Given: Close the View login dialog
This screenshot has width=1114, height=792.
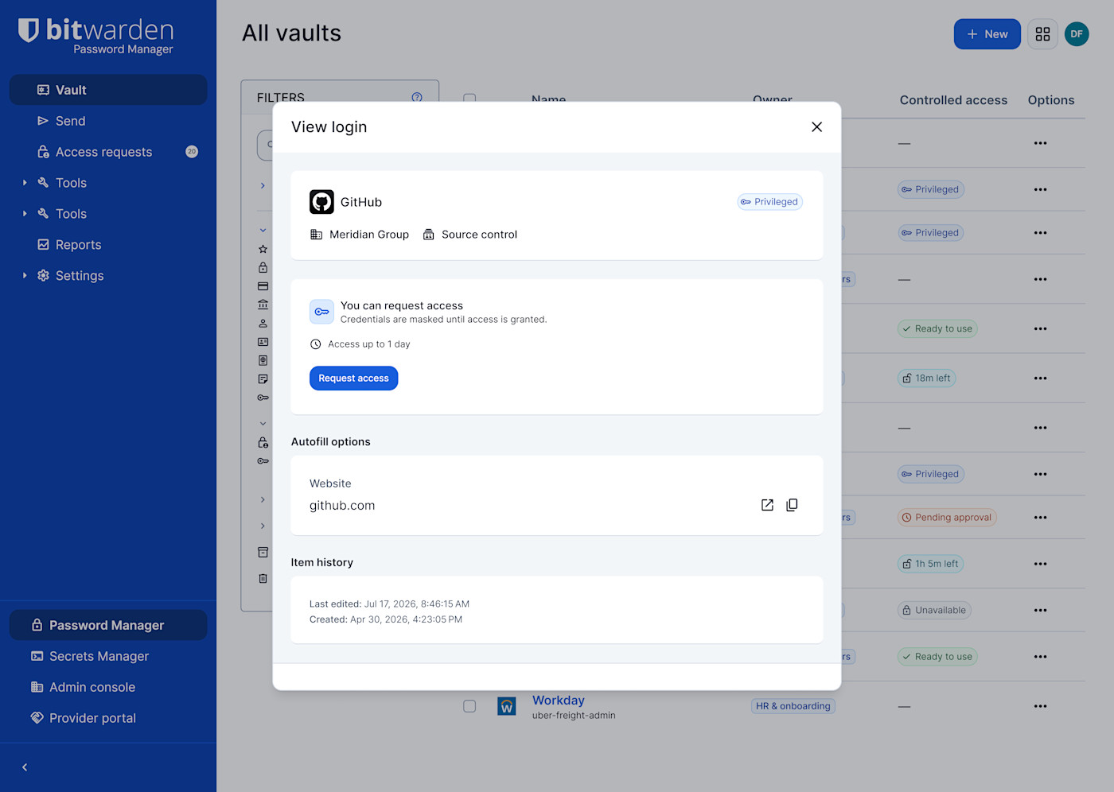Looking at the screenshot, I should click(816, 127).
